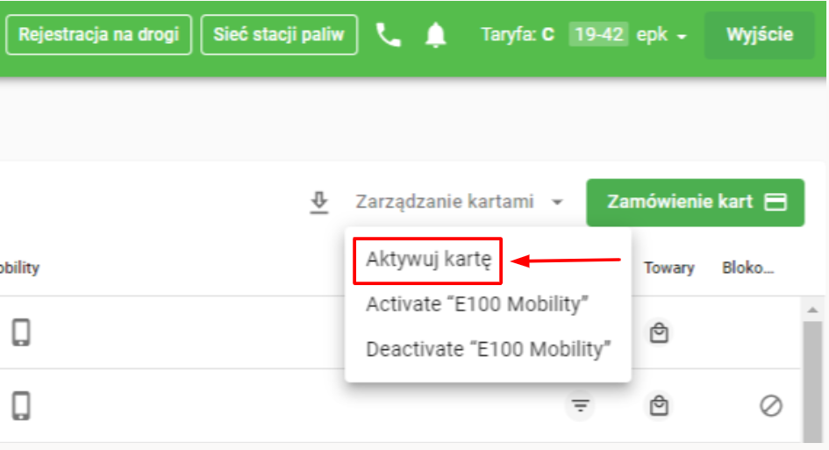Choose Activate "E100 Mobility" menu entry

click(x=476, y=304)
